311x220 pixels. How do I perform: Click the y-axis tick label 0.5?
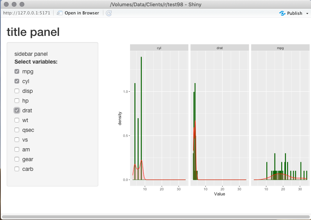[x=125, y=136]
